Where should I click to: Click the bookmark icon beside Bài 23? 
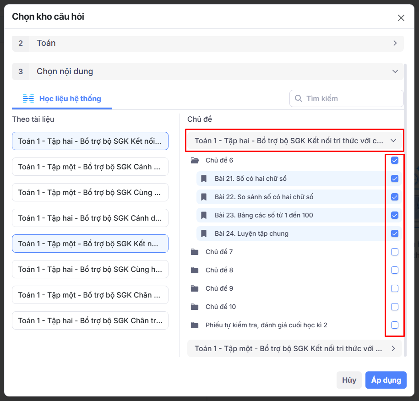click(x=204, y=215)
